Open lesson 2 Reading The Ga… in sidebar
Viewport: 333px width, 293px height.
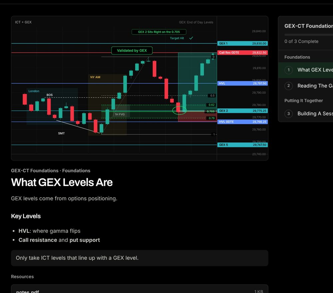(306, 86)
